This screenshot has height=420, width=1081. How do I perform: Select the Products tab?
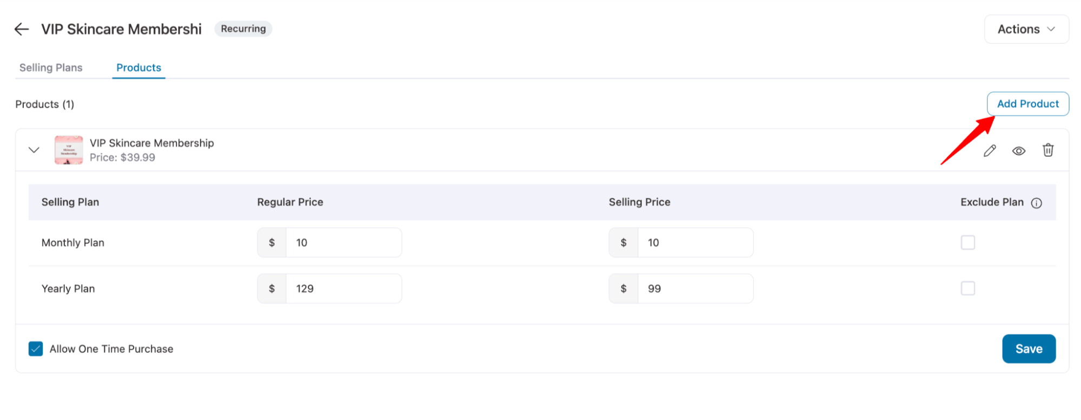(138, 67)
